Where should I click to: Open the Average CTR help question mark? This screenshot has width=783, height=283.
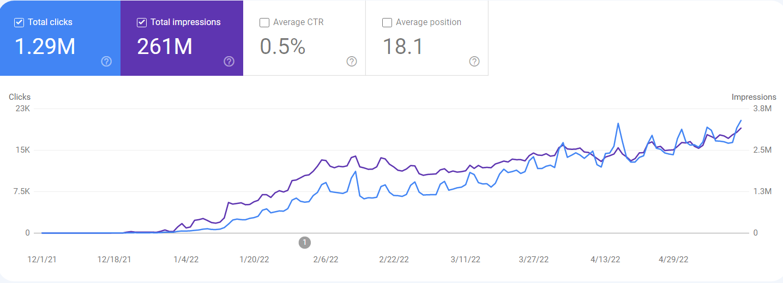(352, 61)
